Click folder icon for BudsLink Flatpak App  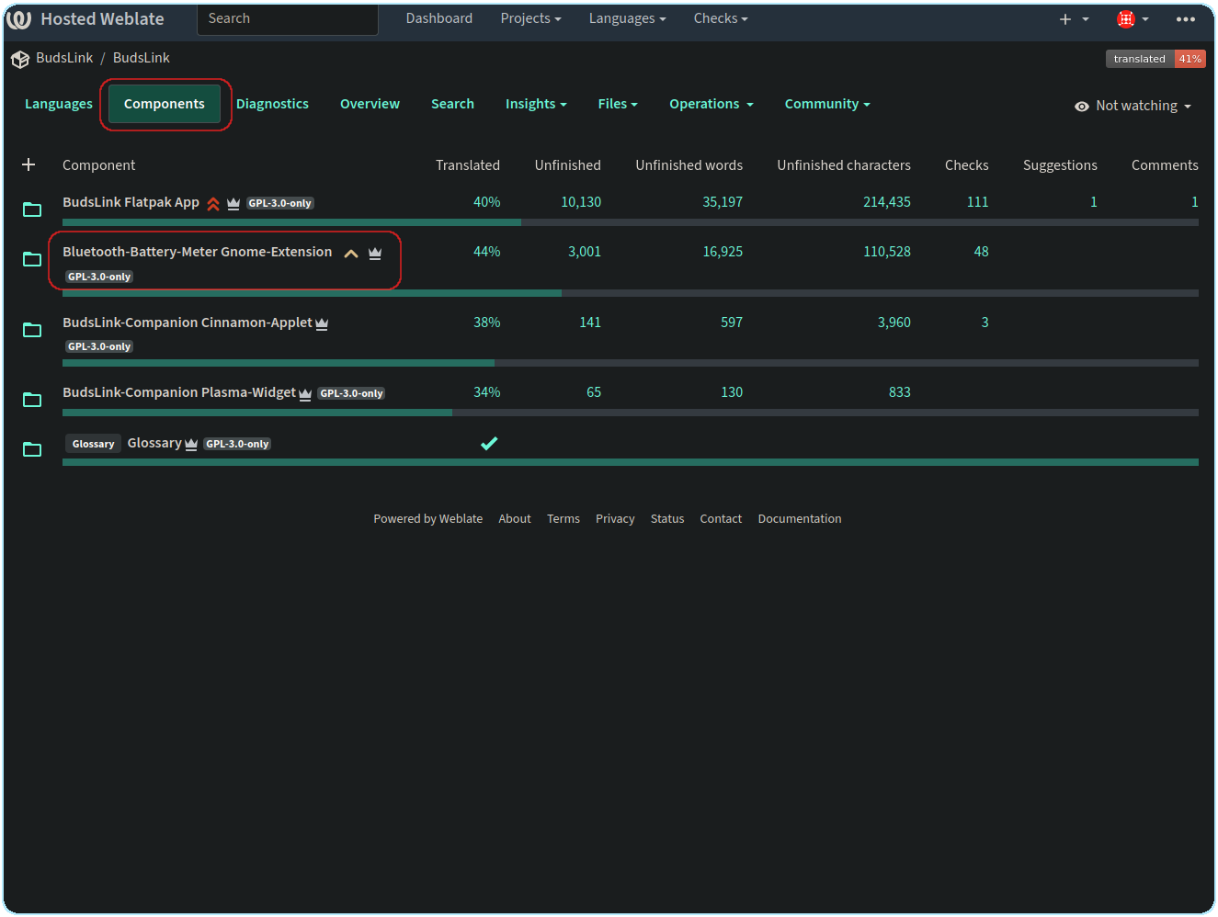click(32, 209)
